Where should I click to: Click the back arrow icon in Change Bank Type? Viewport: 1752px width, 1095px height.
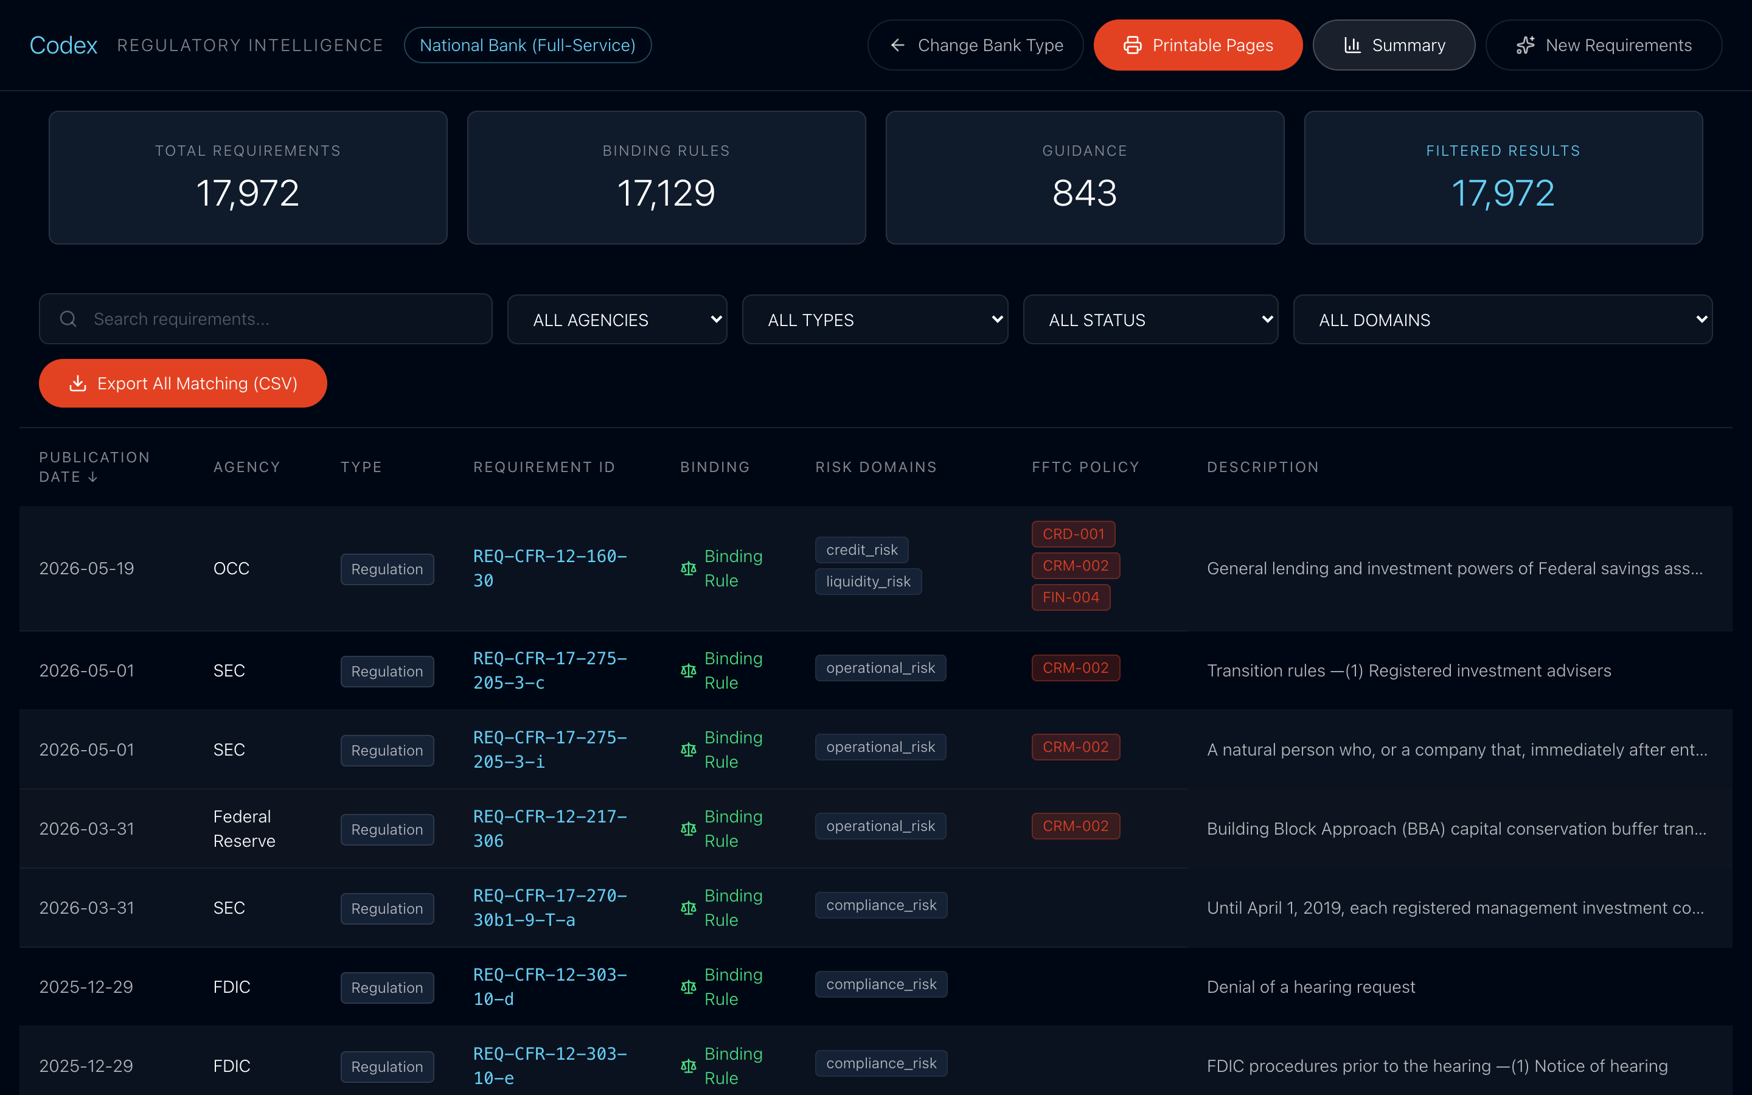898,46
